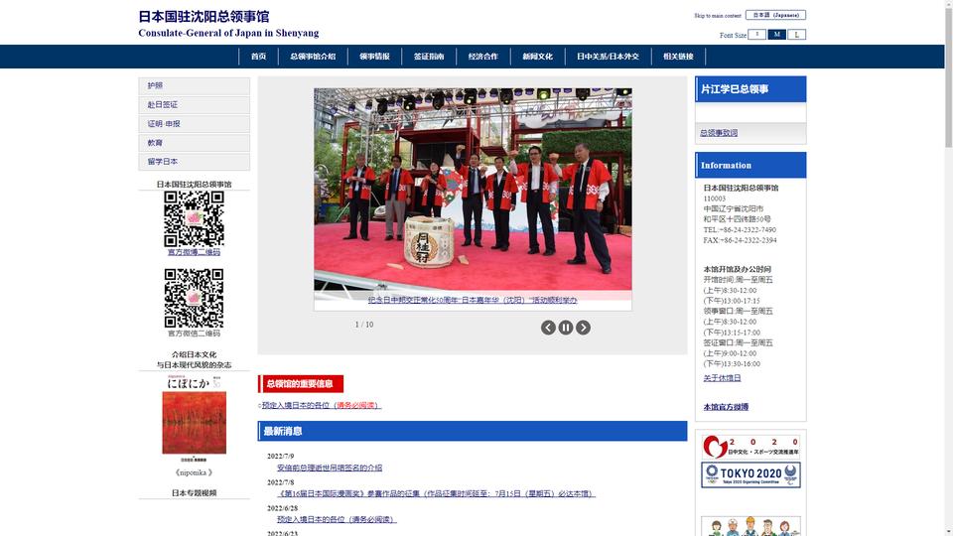Open slide caption link about 50周年 event
Image resolution: width=953 pixels, height=536 pixels.
[x=473, y=300]
